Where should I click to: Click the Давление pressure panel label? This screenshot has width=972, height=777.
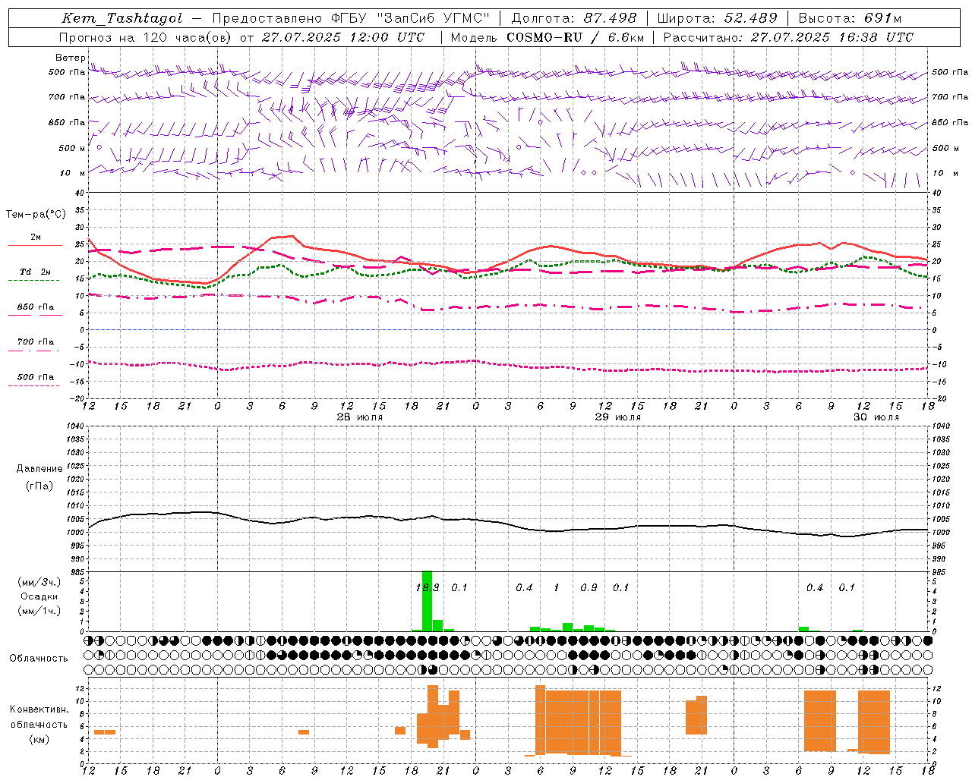[x=39, y=469]
